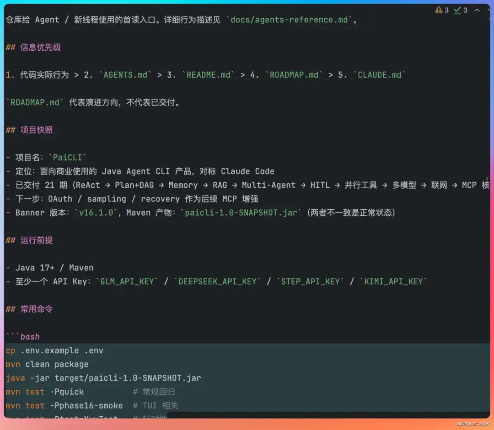Click the flag -Pphase16-smoke
The height and width of the screenshot is (430, 494).
click(x=86, y=406)
